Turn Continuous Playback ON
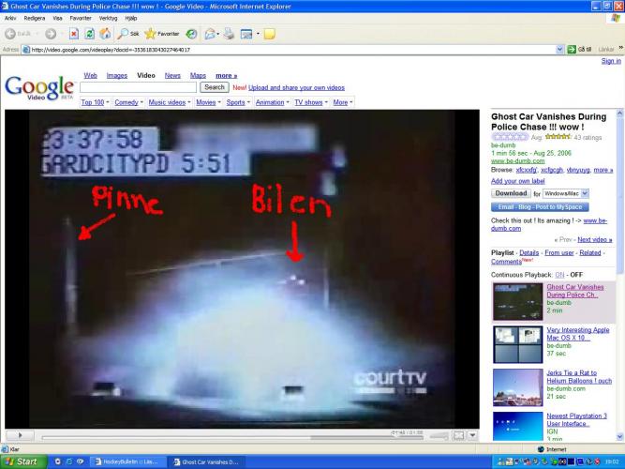 point(559,275)
